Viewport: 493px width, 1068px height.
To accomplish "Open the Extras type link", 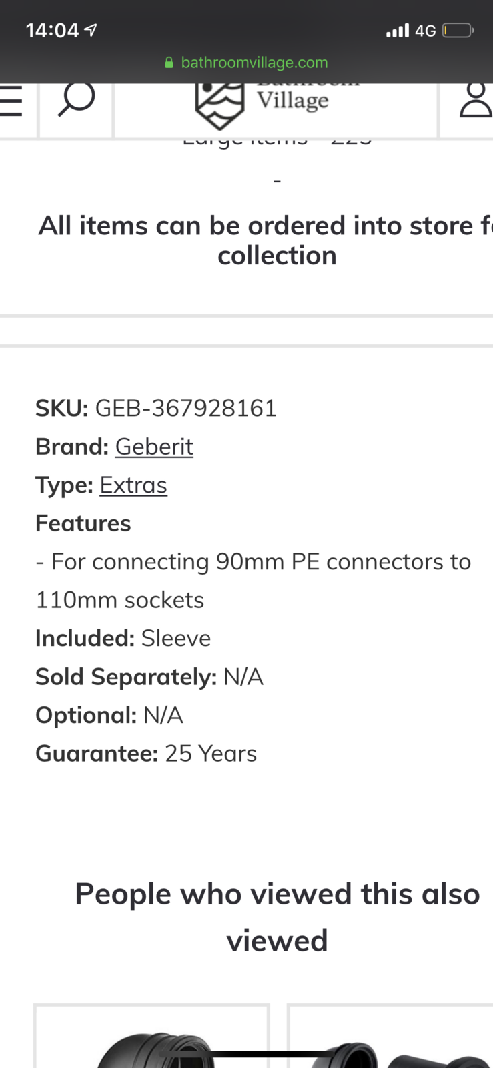I will click(x=133, y=485).
